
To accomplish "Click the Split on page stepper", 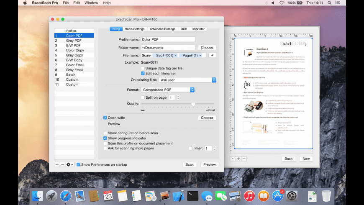I will [178, 97].
